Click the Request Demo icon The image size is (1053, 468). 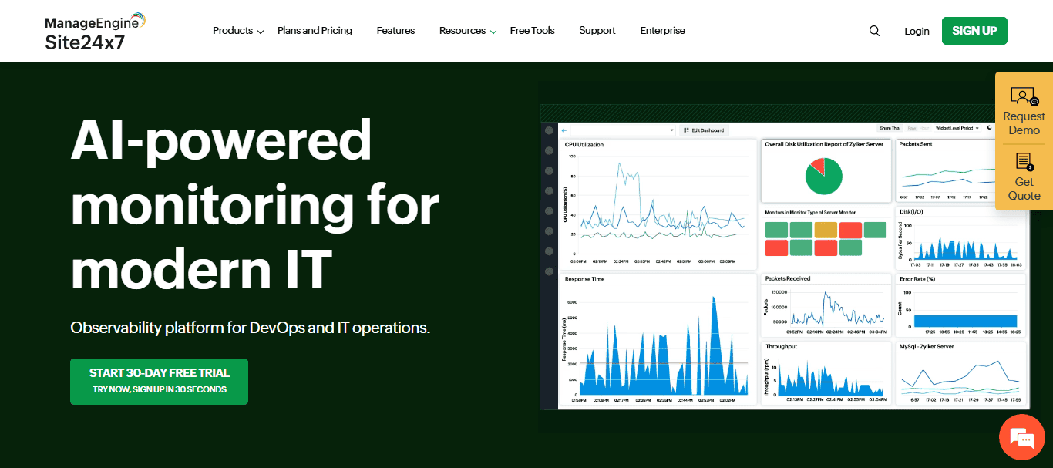(x=1024, y=96)
